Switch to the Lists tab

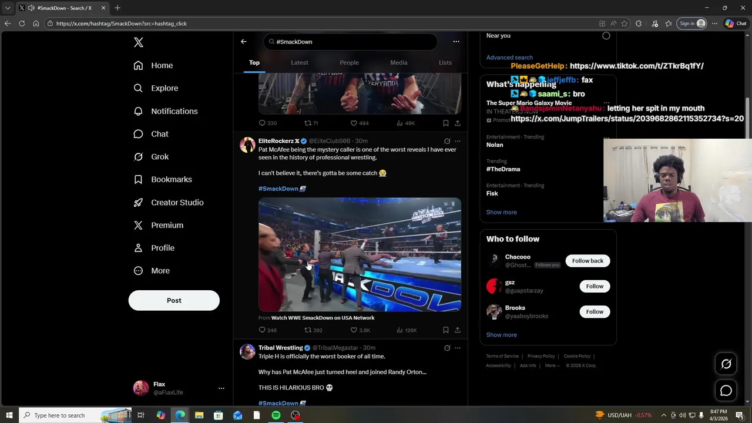(x=445, y=62)
